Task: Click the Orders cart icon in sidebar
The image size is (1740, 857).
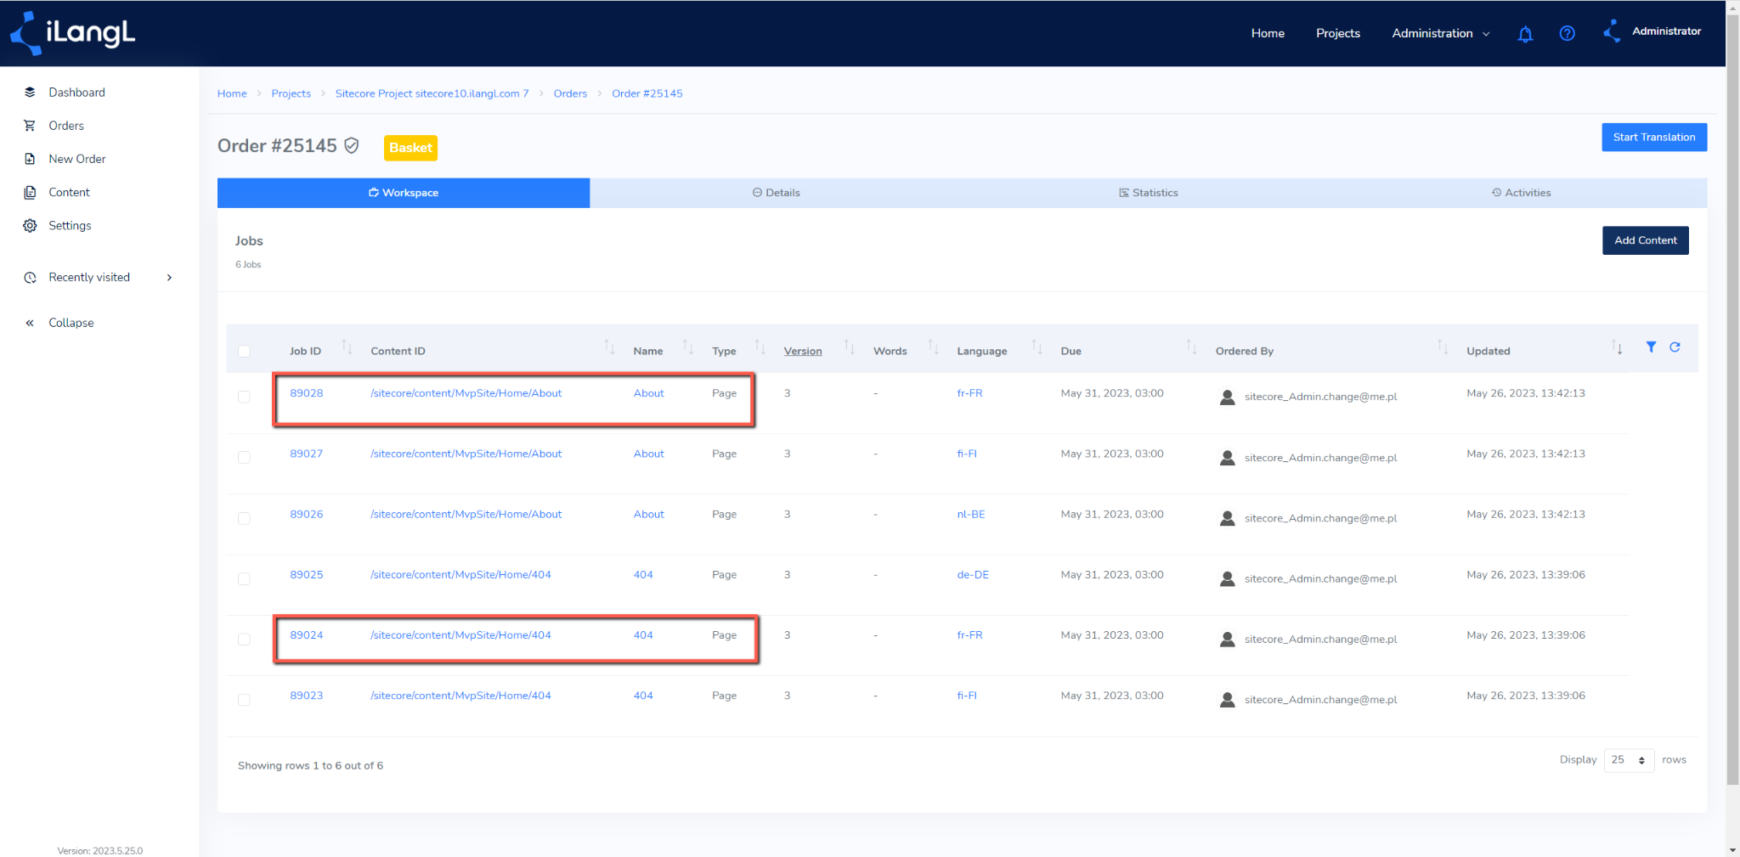Action: [30, 126]
